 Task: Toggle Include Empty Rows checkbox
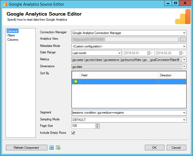(73, 133)
